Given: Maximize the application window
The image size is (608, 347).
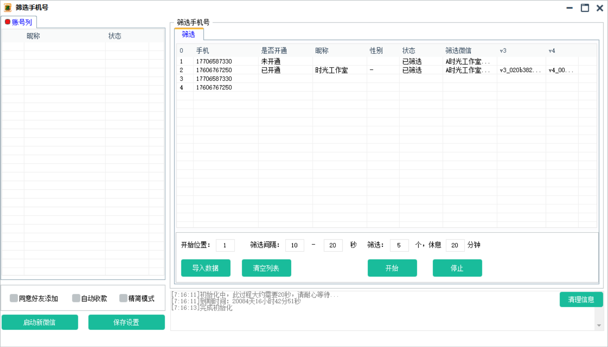Looking at the screenshot, I should [x=585, y=8].
